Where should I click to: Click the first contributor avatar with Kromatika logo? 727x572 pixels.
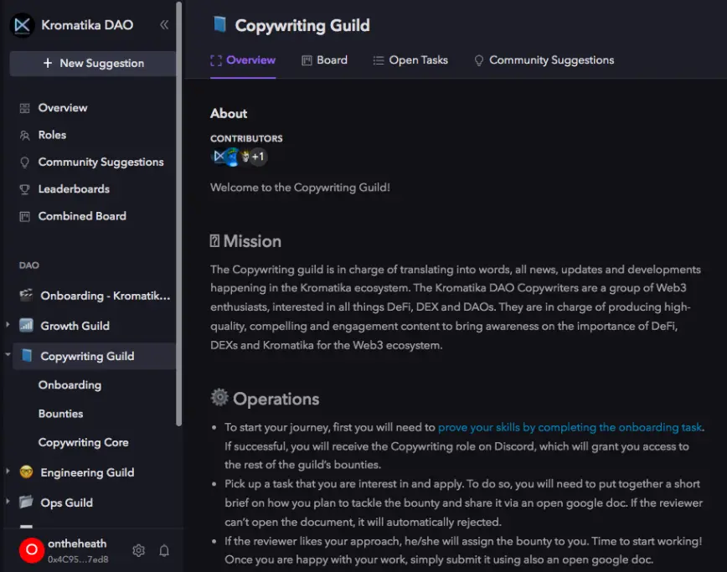(218, 157)
